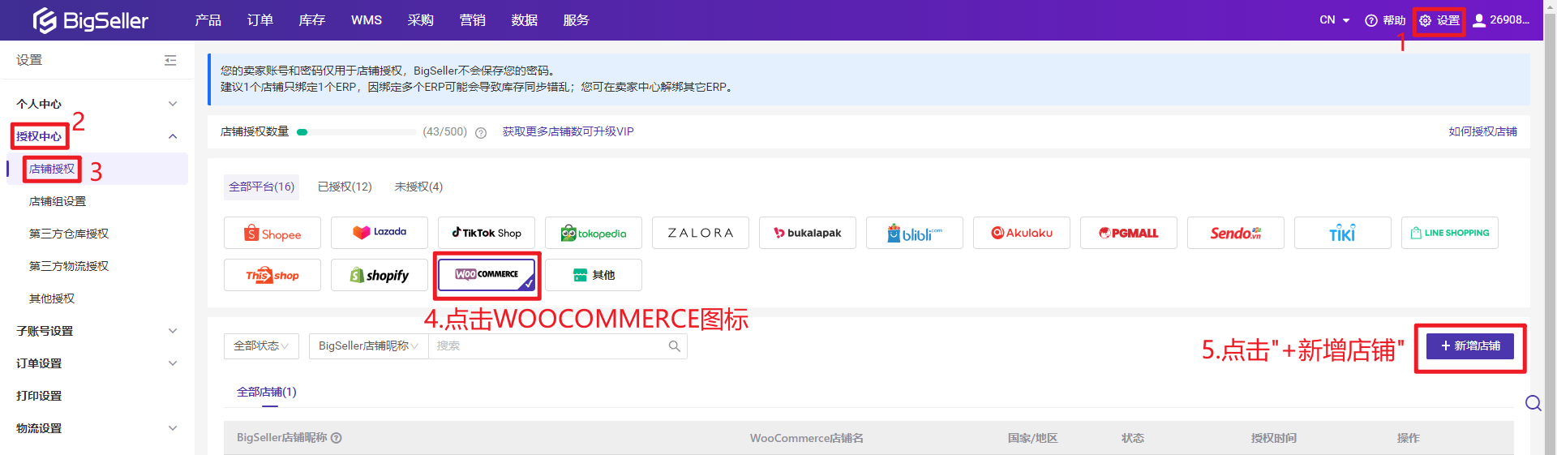
Task: Click the search magnifier icon
Action: click(x=674, y=346)
